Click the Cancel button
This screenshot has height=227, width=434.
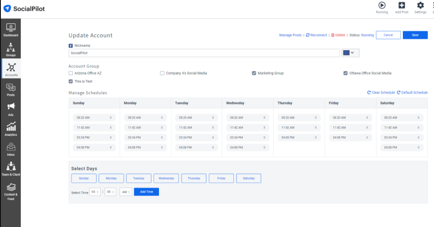click(x=388, y=35)
